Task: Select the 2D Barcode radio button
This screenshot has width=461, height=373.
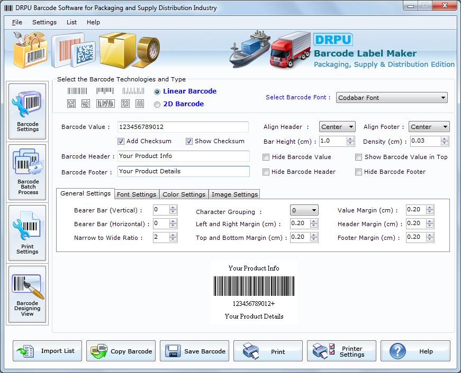Action: tap(157, 104)
